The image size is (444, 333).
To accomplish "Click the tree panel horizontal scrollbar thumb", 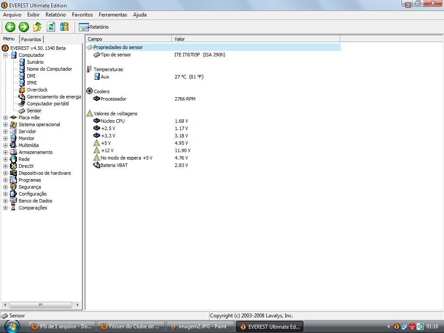I will 41,305.
